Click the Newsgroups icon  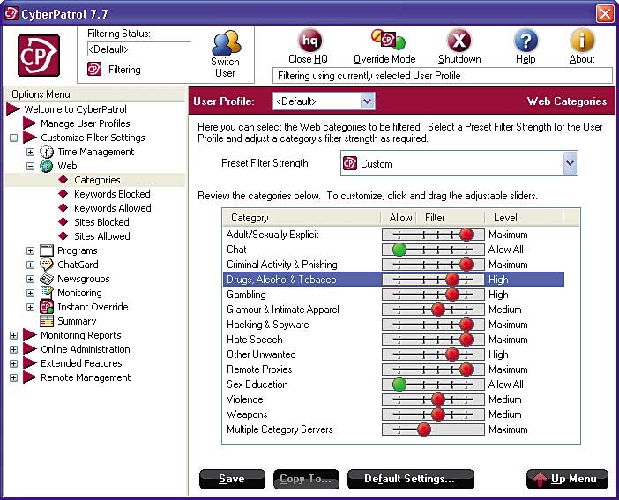point(47,279)
